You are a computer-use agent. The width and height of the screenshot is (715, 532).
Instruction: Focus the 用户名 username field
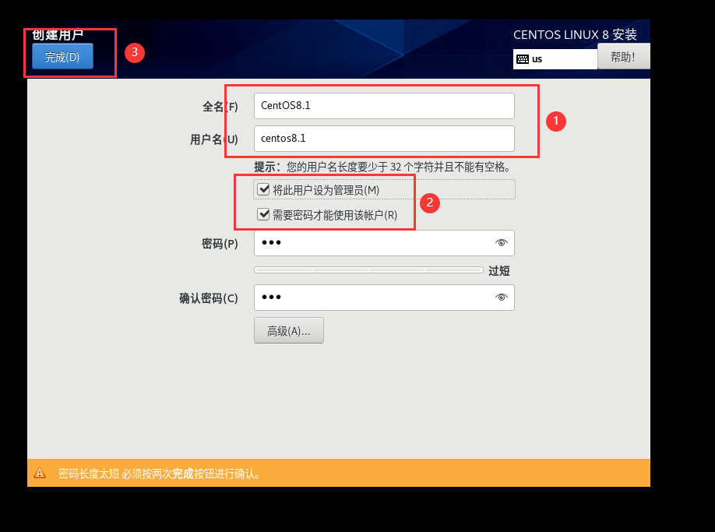coord(384,139)
